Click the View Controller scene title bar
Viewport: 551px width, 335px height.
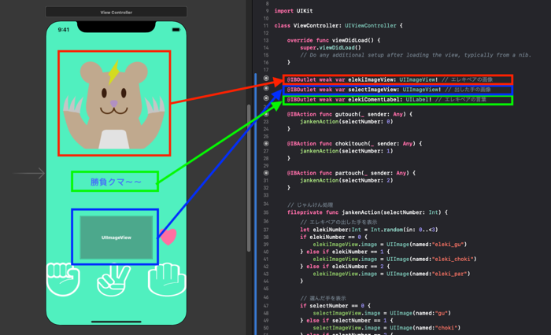(x=116, y=12)
